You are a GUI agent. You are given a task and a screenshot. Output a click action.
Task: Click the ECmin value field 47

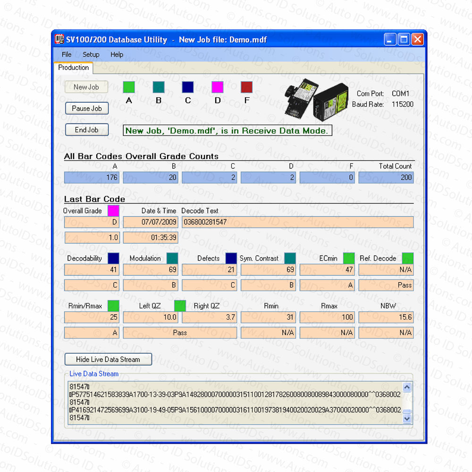click(327, 270)
